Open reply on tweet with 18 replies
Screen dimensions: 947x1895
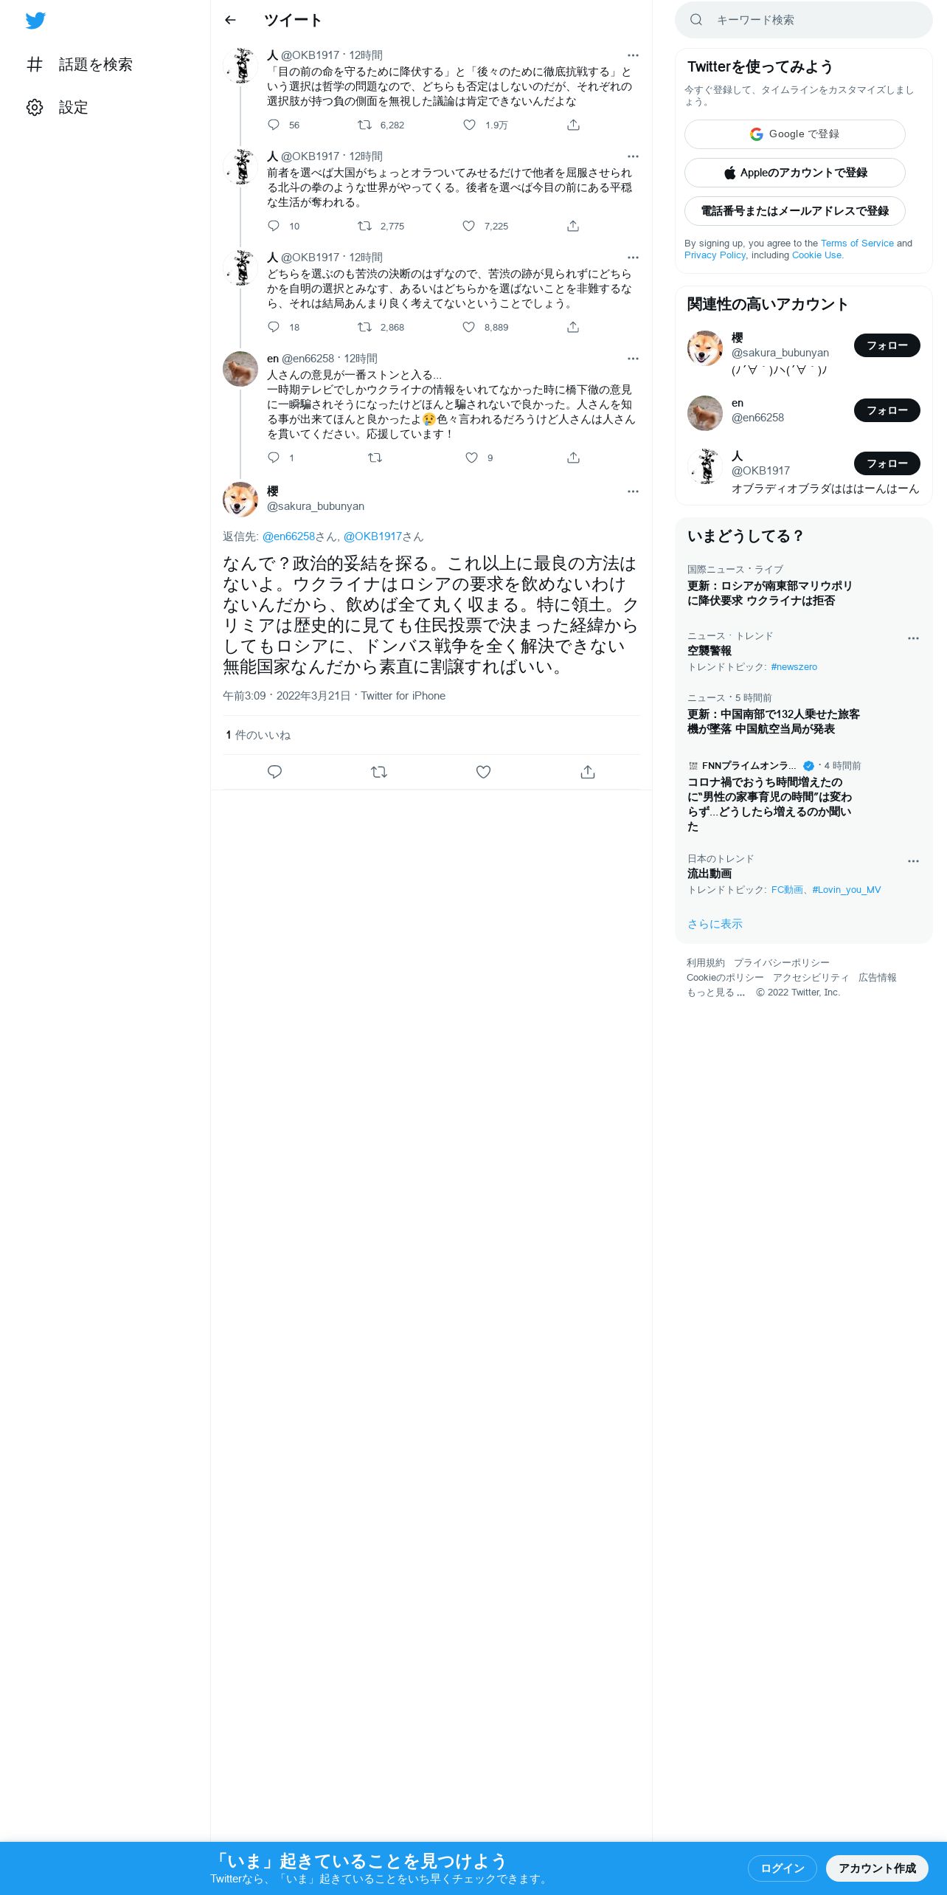[274, 327]
